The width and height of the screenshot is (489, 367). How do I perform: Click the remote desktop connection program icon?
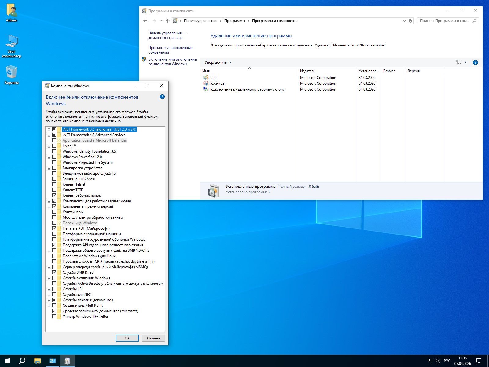click(205, 89)
